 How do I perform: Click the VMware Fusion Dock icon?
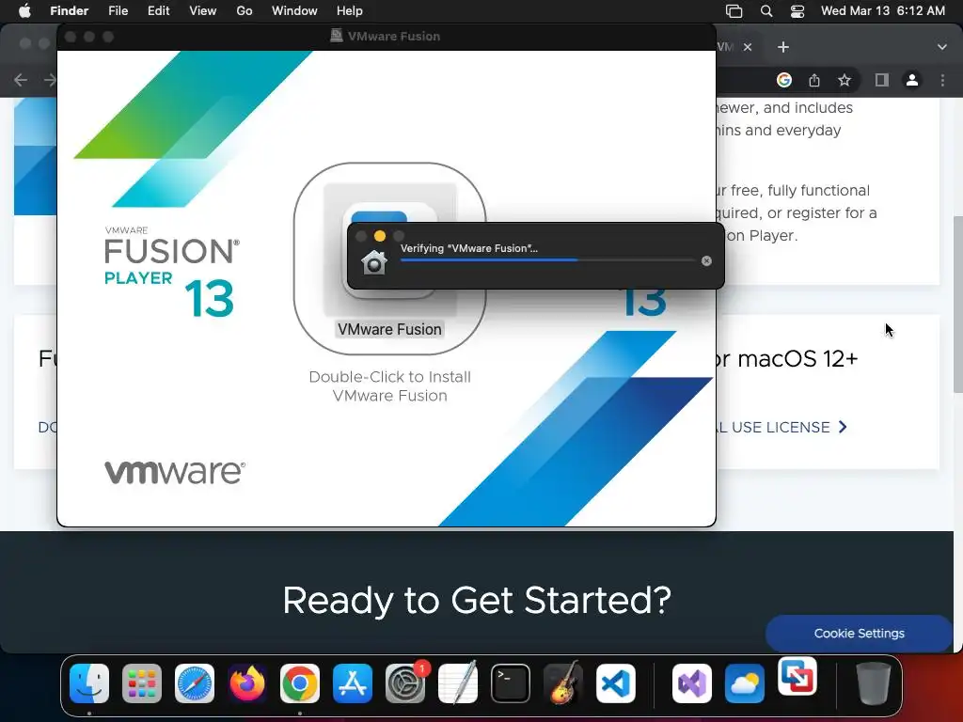[x=797, y=677]
